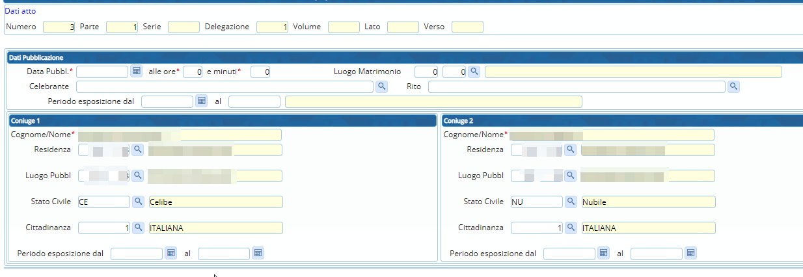Open the Rito lookup magnifier
Screen dimensions: 803x277
pyautogui.click(x=733, y=86)
